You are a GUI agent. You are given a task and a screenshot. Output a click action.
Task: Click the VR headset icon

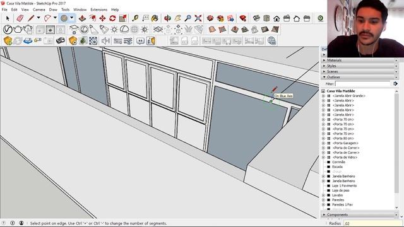click(x=61, y=40)
